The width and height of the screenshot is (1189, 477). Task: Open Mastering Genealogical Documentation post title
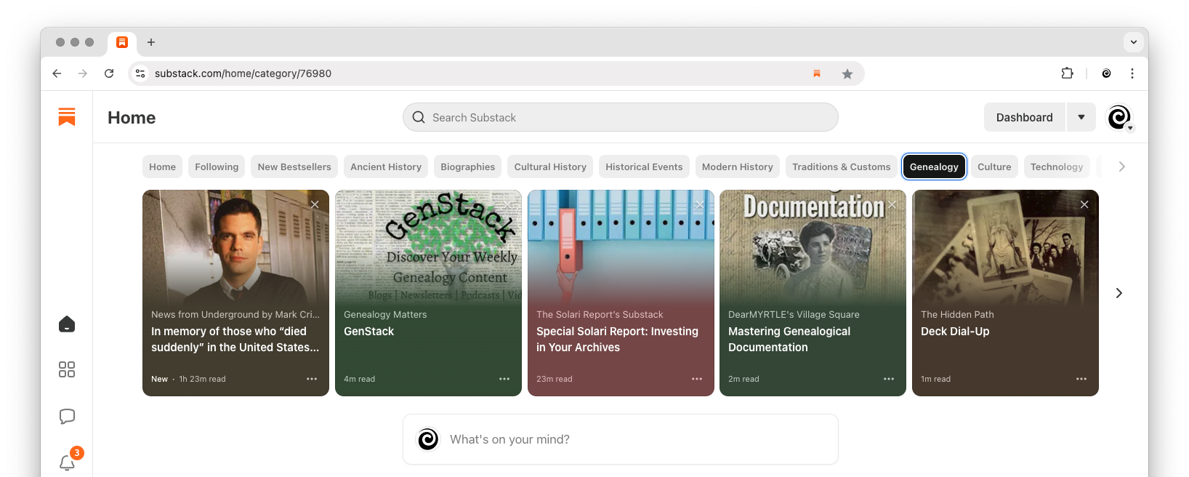pos(789,339)
